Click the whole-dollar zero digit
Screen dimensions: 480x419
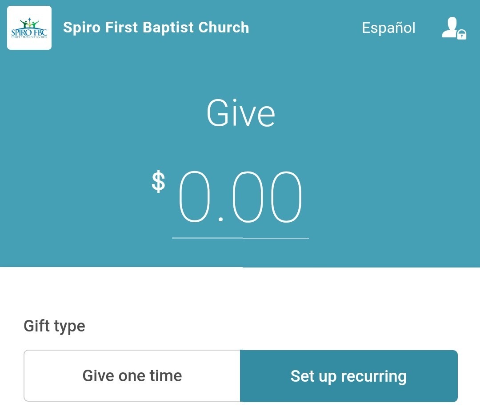pos(194,196)
